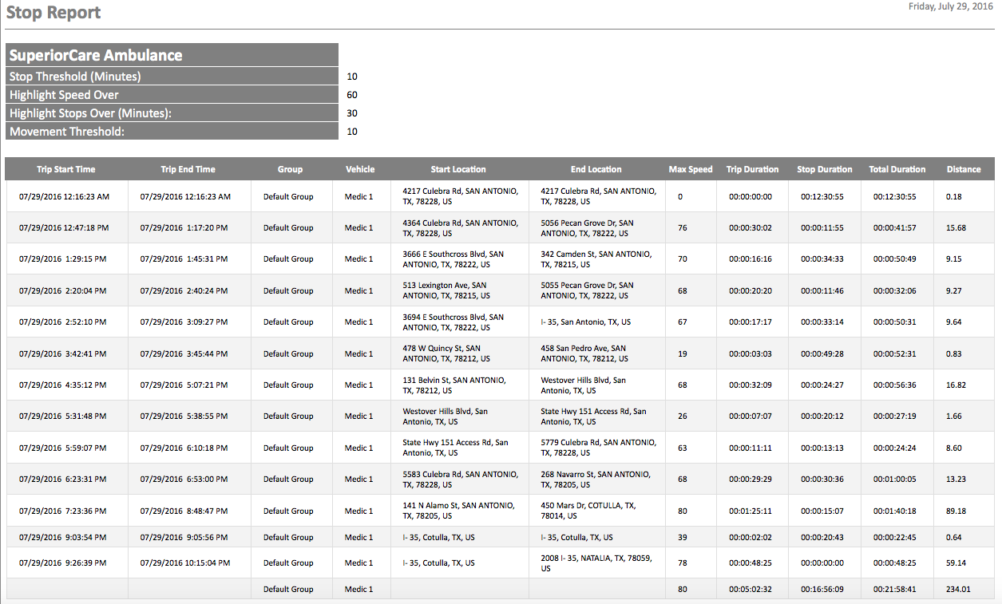
Task: Click distance value 16.82
Action: pyautogui.click(x=956, y=385)
